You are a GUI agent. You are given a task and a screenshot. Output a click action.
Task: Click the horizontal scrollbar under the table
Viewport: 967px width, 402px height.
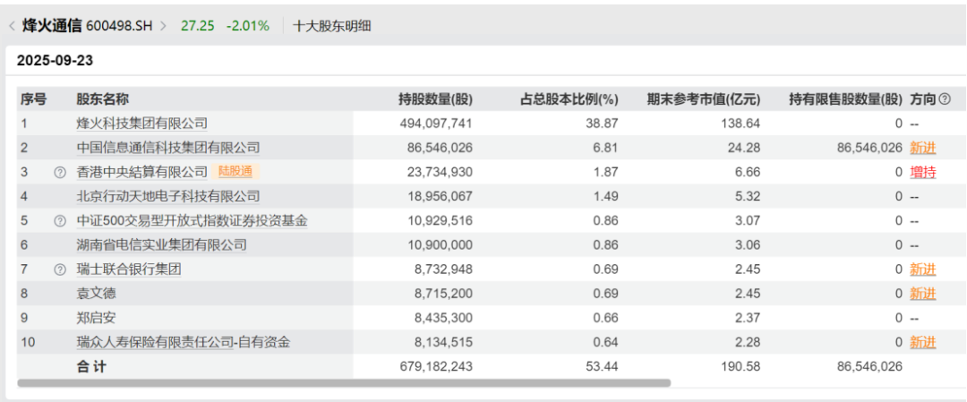[344, 383]
